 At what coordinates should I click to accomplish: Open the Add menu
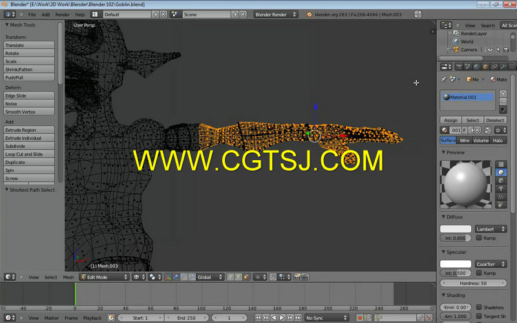[45, 14]
